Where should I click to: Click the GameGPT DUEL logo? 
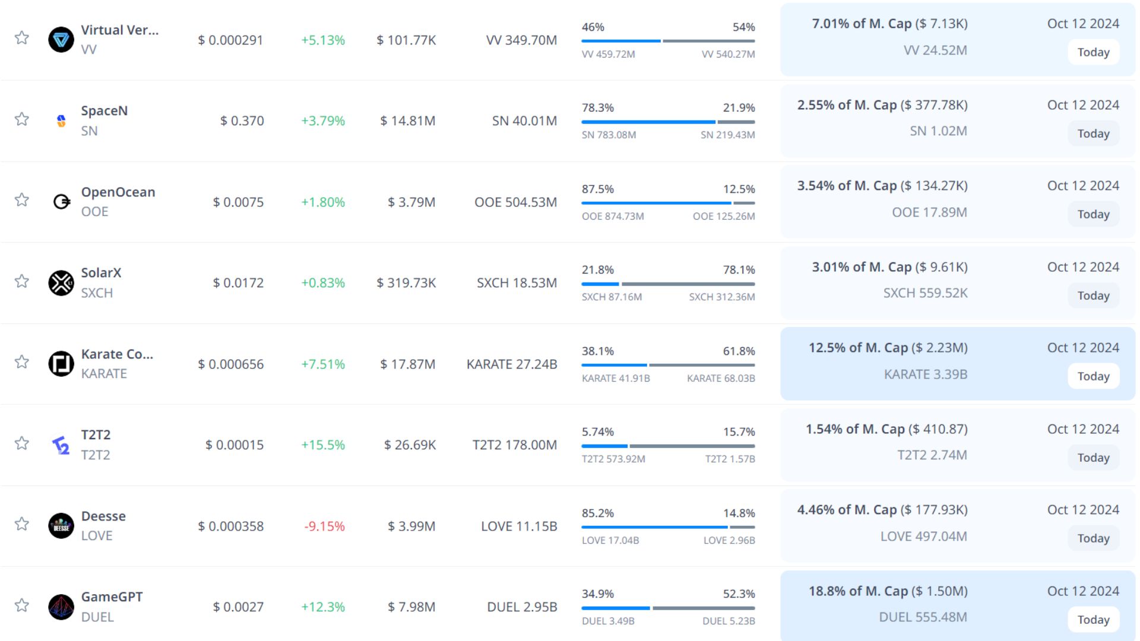61,607
